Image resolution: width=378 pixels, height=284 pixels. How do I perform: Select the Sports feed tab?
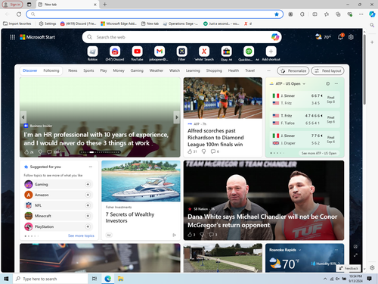coord(88,70)
